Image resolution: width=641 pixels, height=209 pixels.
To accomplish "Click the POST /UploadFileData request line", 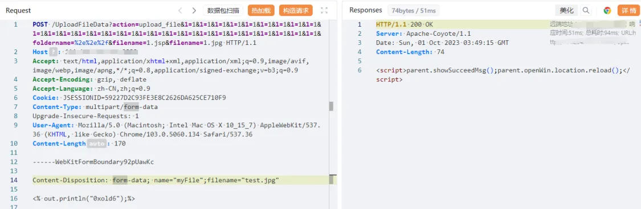I will (177, 34).
